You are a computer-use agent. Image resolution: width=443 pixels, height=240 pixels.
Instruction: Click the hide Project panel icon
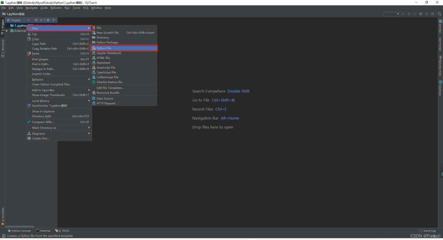point(54,20)
